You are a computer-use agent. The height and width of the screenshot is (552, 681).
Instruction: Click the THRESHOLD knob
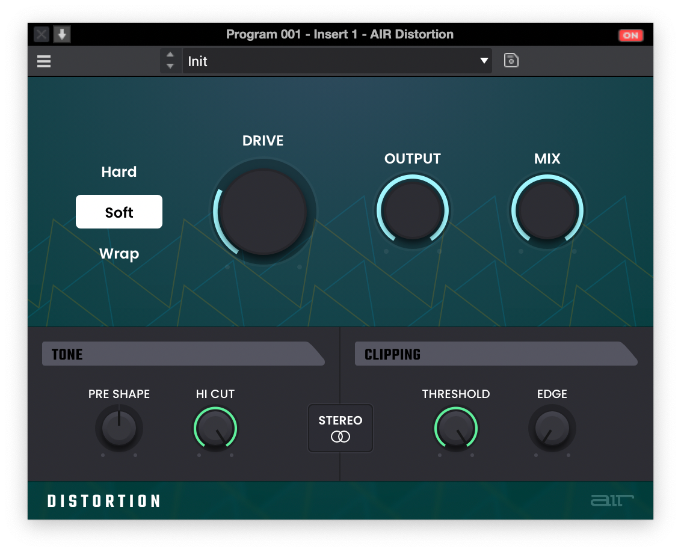tap(456, 428)
